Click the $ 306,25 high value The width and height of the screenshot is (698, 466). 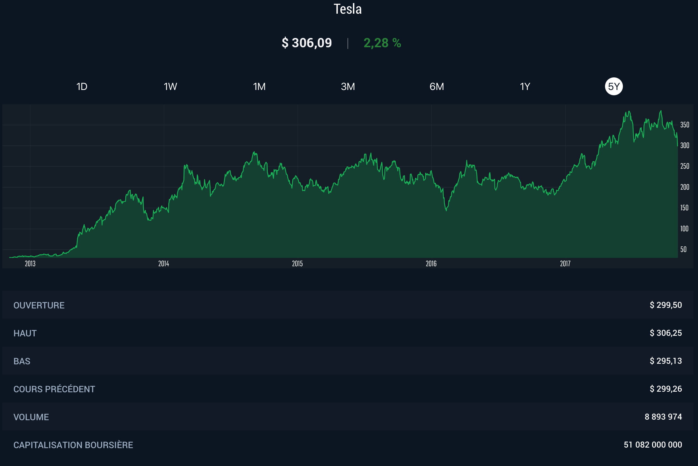[666, 333]
